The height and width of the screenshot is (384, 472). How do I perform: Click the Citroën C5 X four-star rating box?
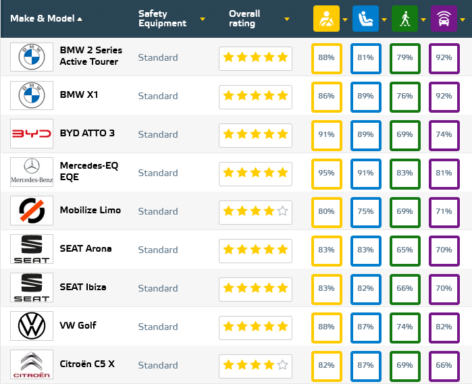255,366
